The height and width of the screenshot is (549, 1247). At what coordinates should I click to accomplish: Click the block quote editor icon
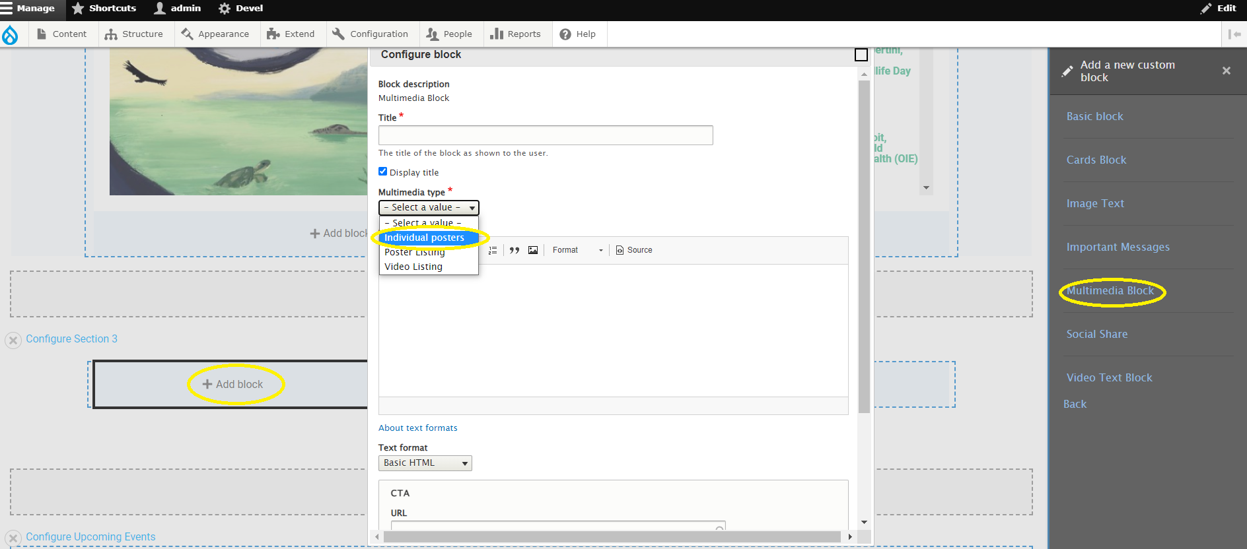tap(515, 250)
